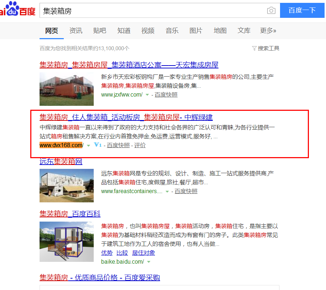Expand the dropdown arrow beside www.dvx168.com
The width and height of the screenshot is (326, 290).
[x=88, y=145]
